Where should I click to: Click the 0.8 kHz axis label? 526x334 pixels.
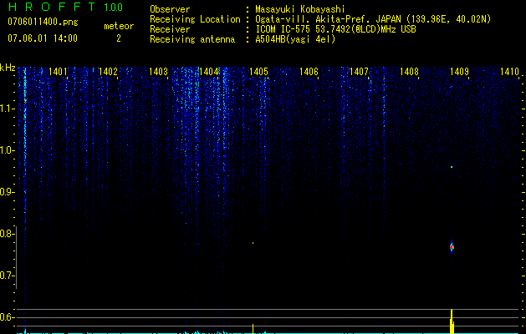pos(7,234)
